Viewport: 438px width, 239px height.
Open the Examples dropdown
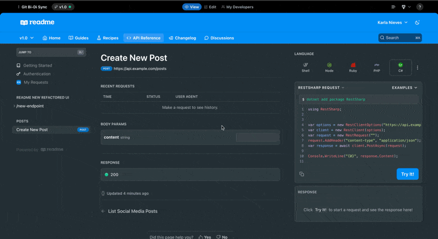tap(405, 88)
